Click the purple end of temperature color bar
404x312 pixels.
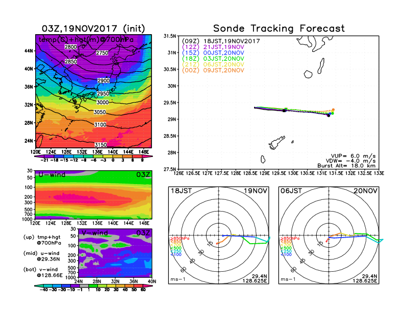point(39,157)
